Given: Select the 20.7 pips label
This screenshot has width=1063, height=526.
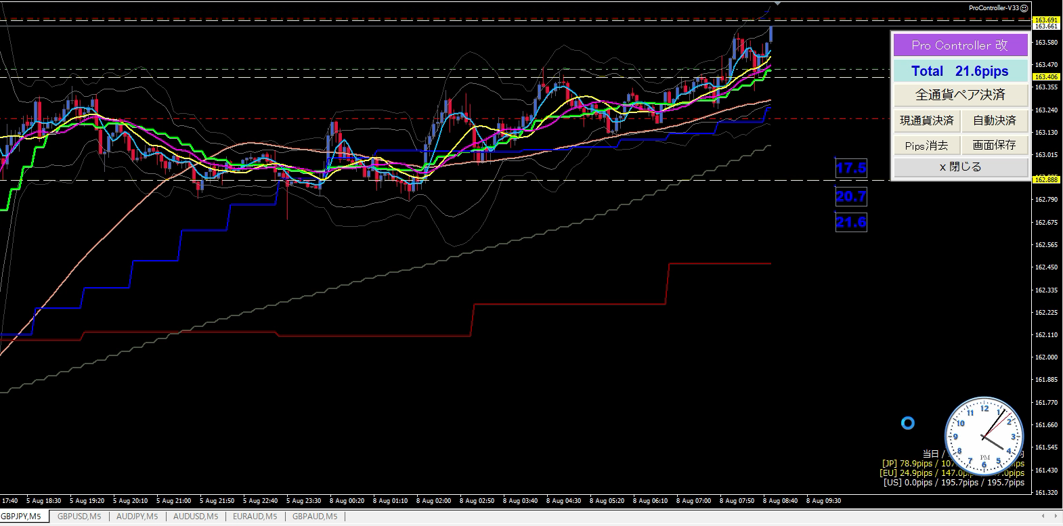Looking at the screenshot, I should [x=851, y=196].
